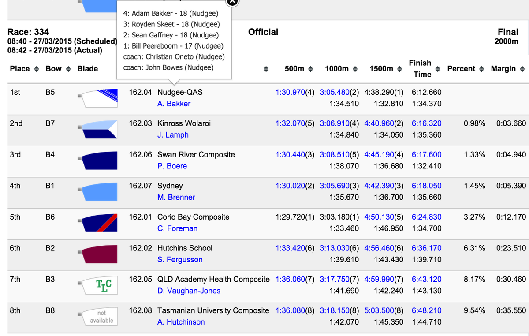Sort by 1000m split arrows
This screenshot has height=336, width=529.
coord(356,69)
